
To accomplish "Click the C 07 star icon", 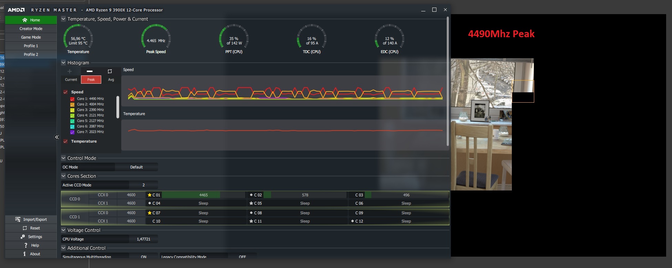I will [x=149, y=213].
